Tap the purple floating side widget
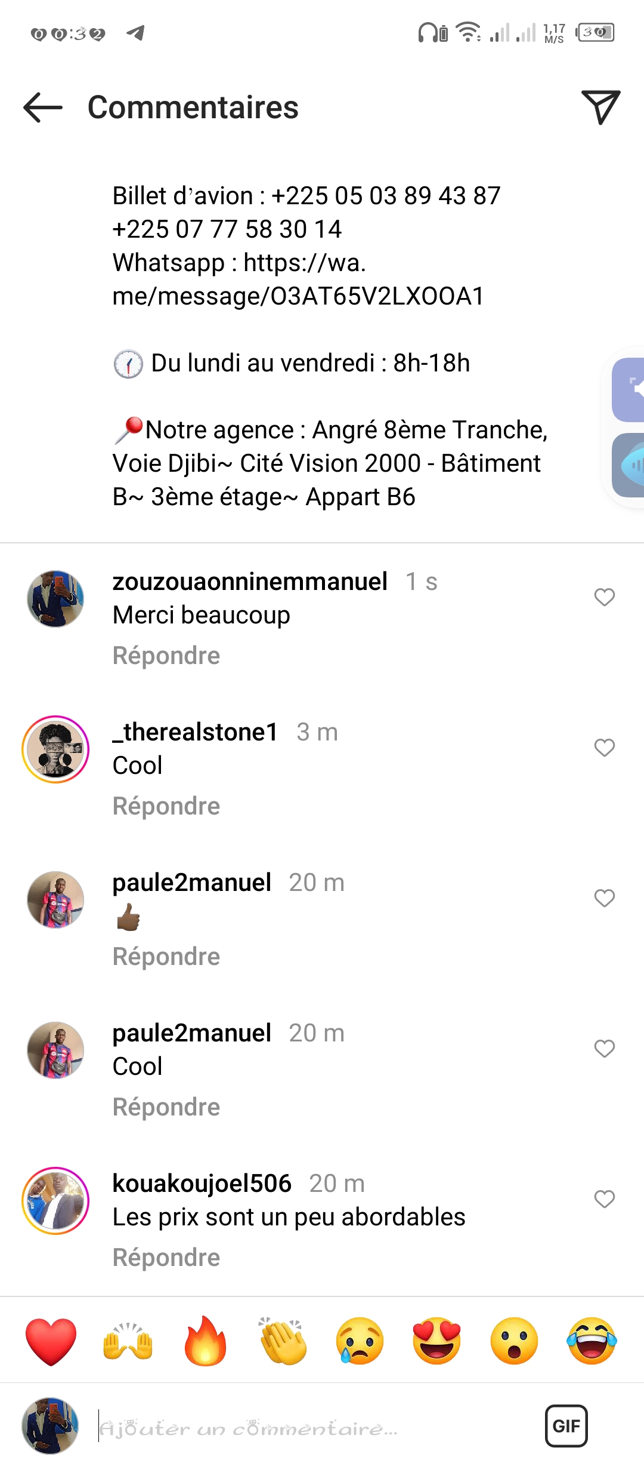Viewport: 644px width, 1469px height. tap(628, 390)
